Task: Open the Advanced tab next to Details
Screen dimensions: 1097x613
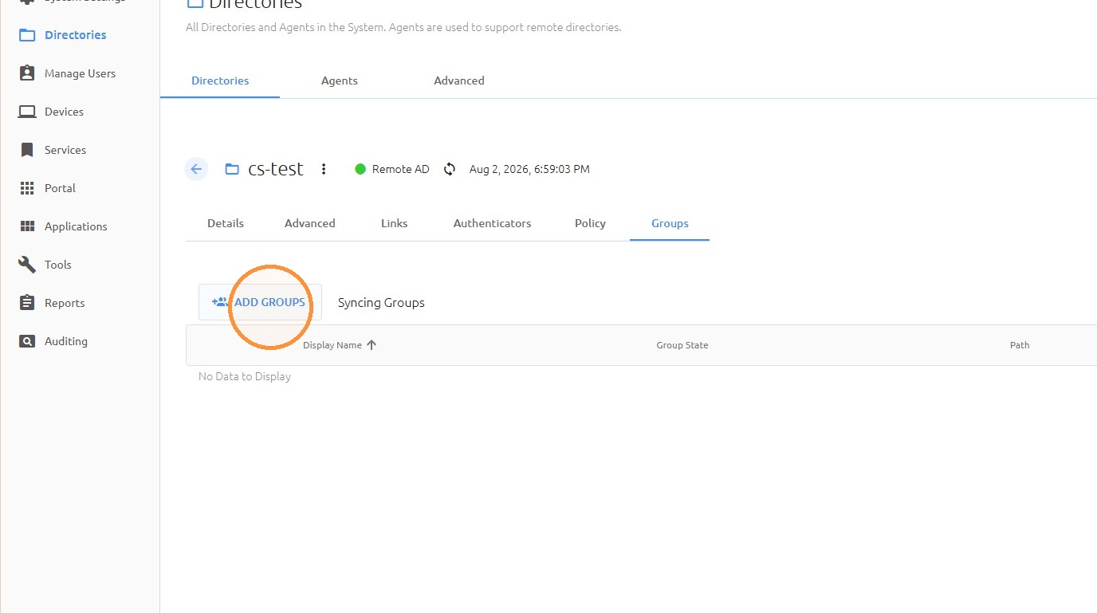Action: click(310, 223)
